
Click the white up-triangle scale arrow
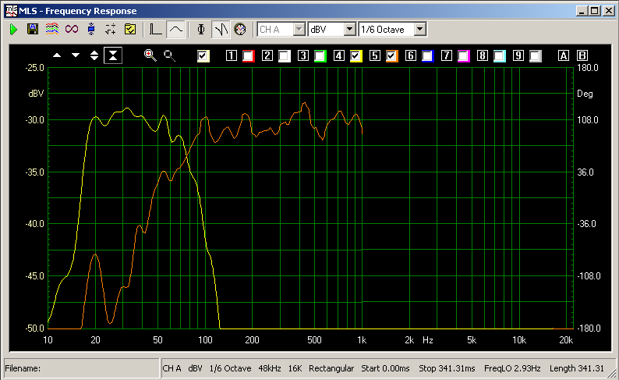coord(57,55)
